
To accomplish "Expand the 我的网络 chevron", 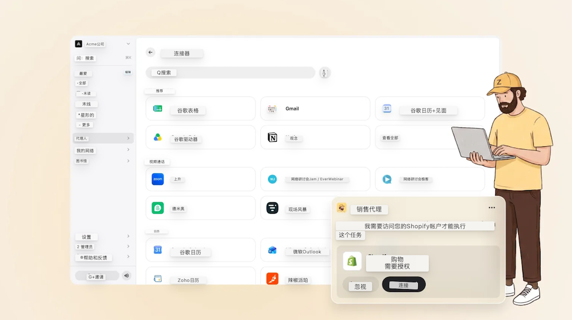I will pyautogui.click(x=128, y=150).
